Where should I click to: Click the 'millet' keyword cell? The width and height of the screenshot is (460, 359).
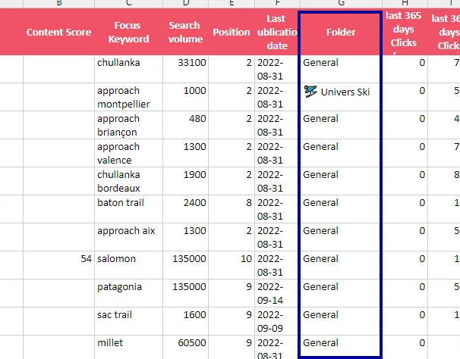point(129,348)
